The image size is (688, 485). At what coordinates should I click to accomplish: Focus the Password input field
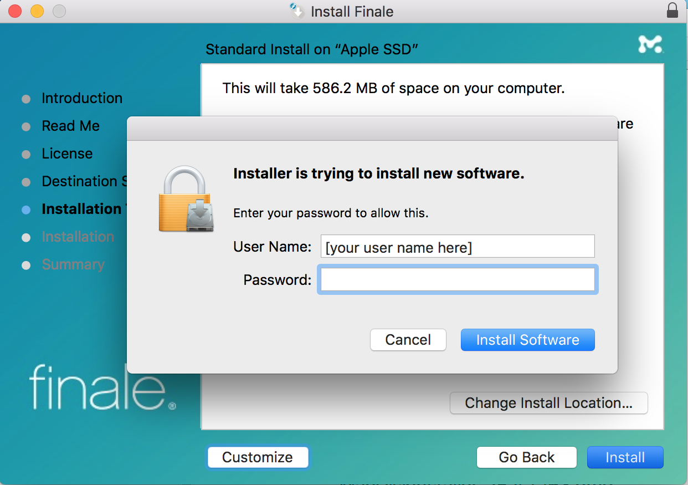[458, 280]
